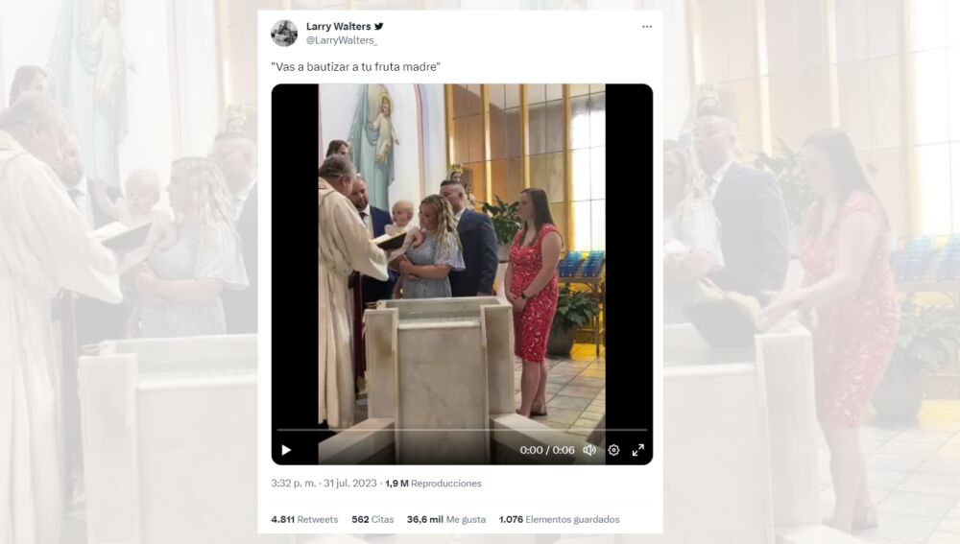This screenshot has width=960, height=544.
Task: View the 36,6 mil Me gusta list
Action: click(x=446, y=519)
